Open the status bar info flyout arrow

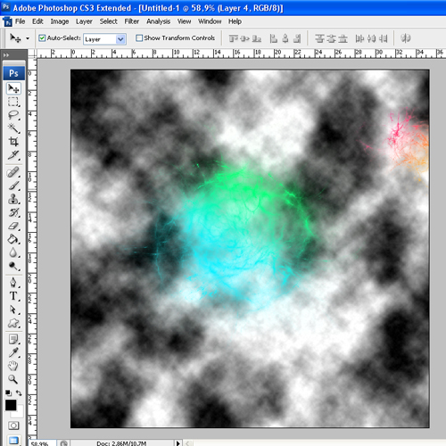point(178,443)
